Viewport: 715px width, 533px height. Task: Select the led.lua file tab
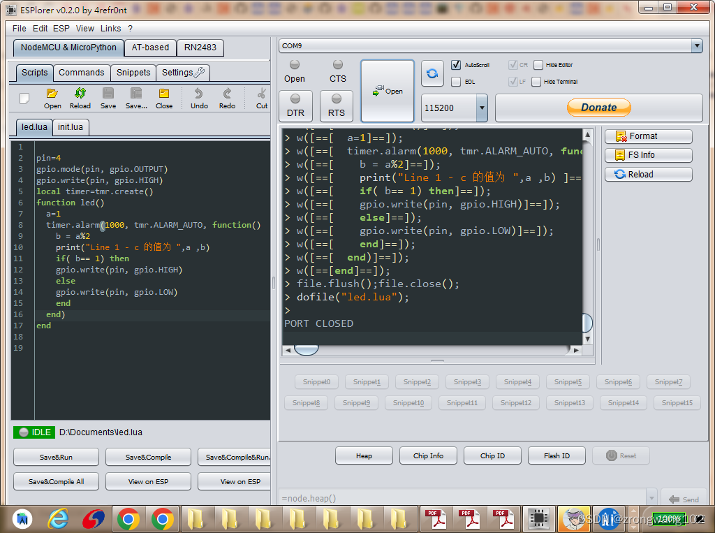(x=34, y=127)
